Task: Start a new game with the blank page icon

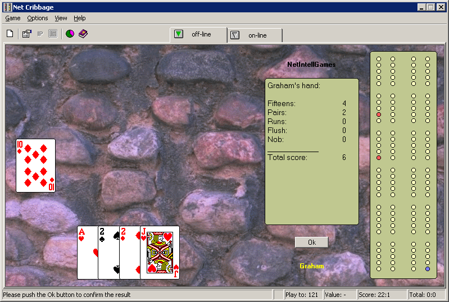Action: (x=10, y=34)
